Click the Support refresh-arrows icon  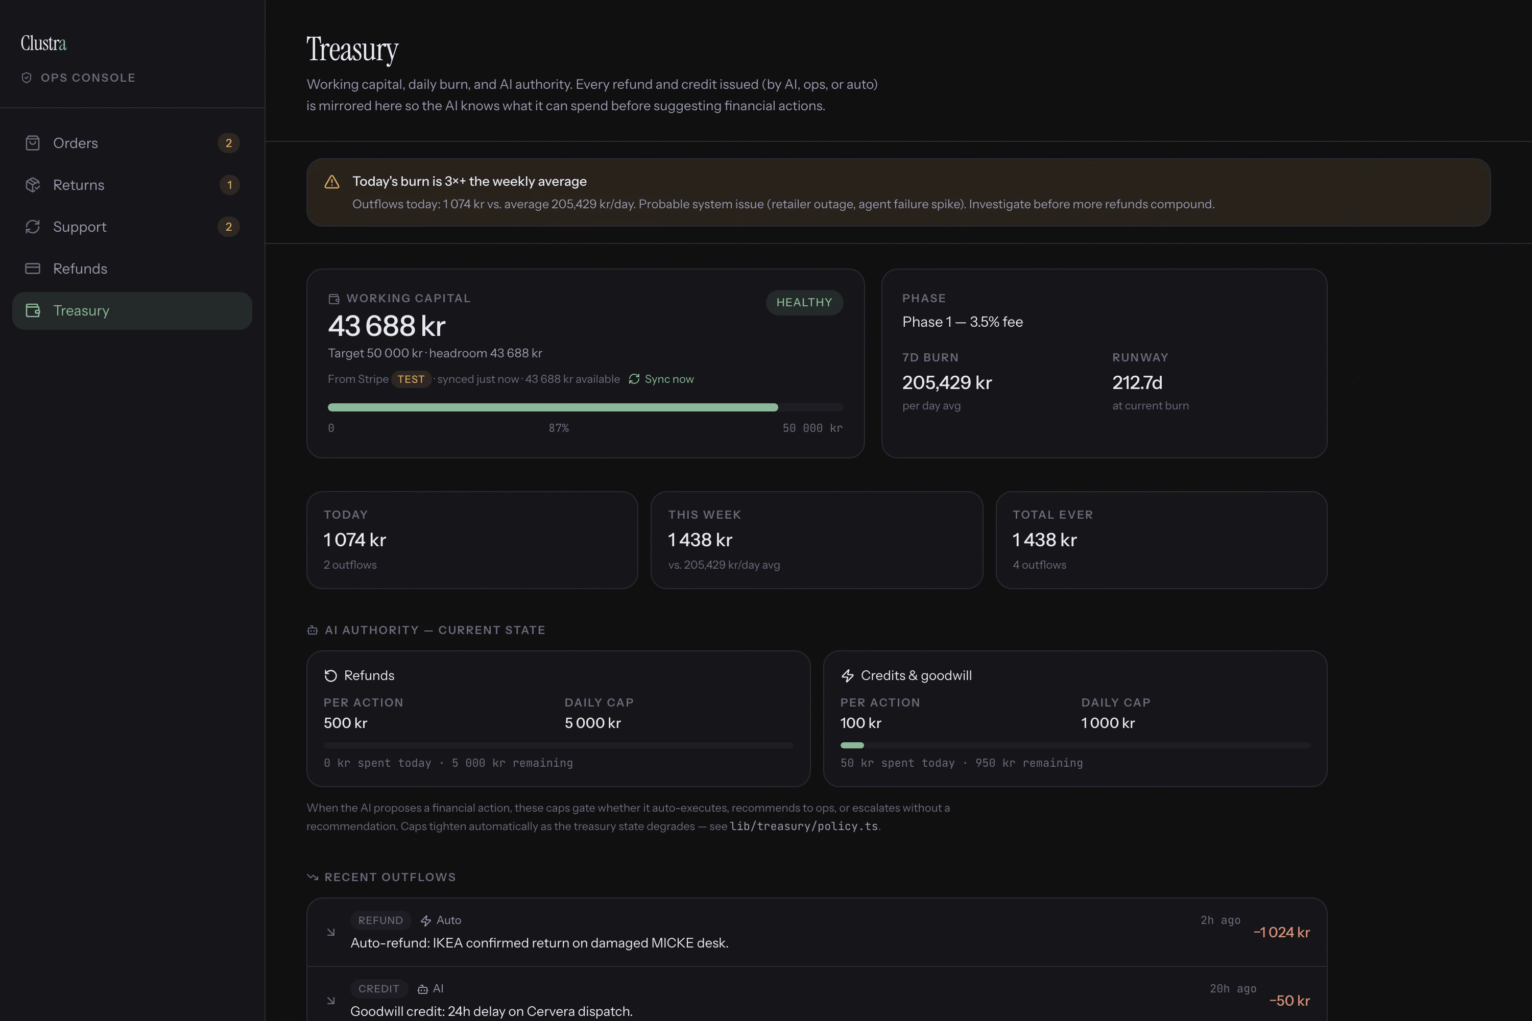tap(33, 227)
